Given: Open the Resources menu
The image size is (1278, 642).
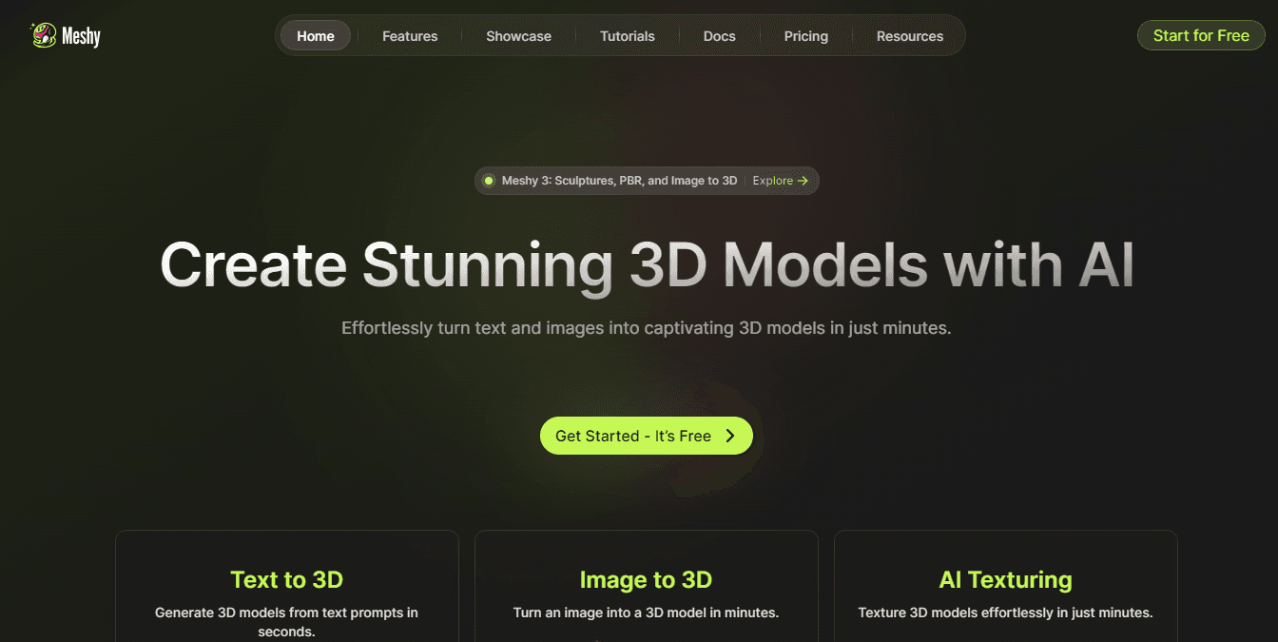Looking at the screenshot, I should click(x=909, y=36).
